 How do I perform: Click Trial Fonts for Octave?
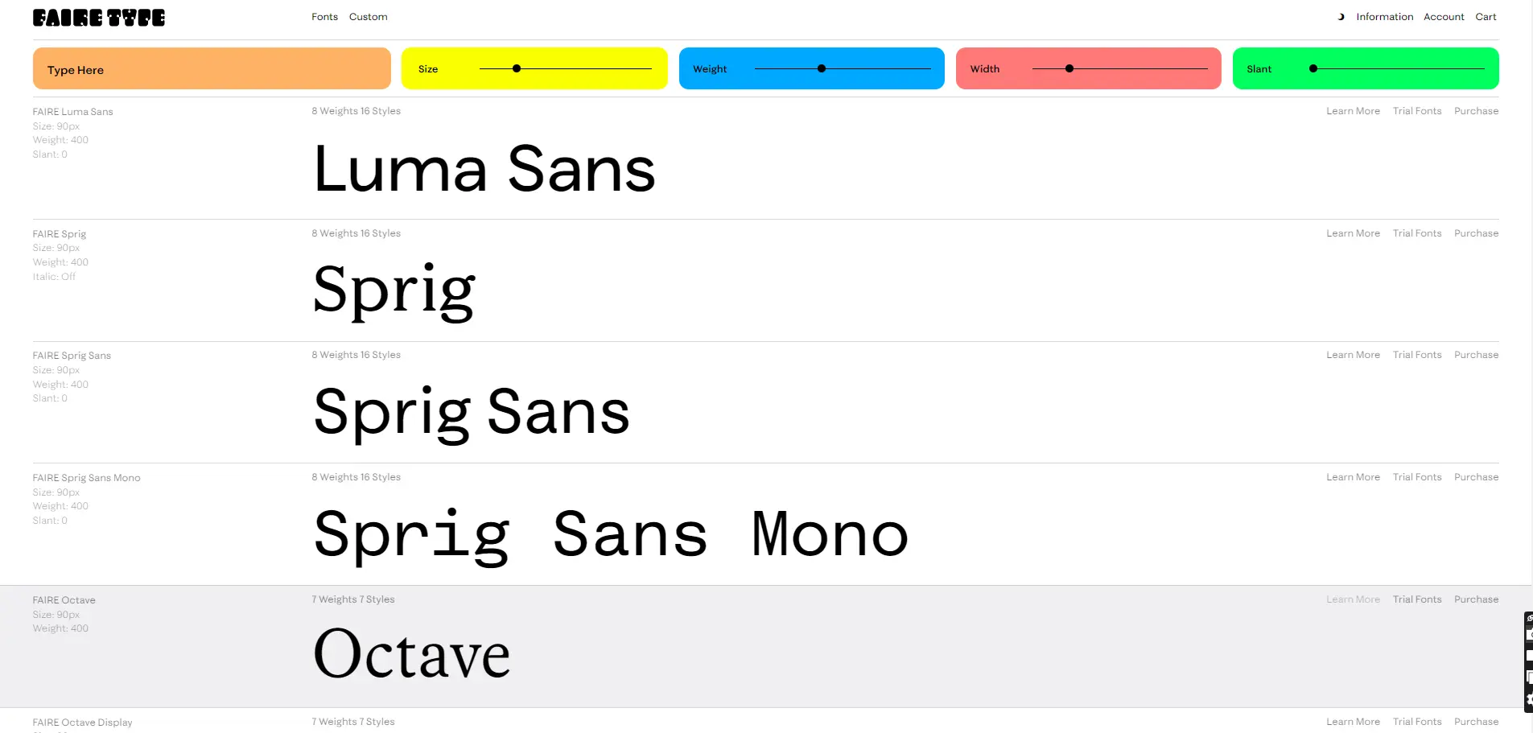coord(1417,599)
